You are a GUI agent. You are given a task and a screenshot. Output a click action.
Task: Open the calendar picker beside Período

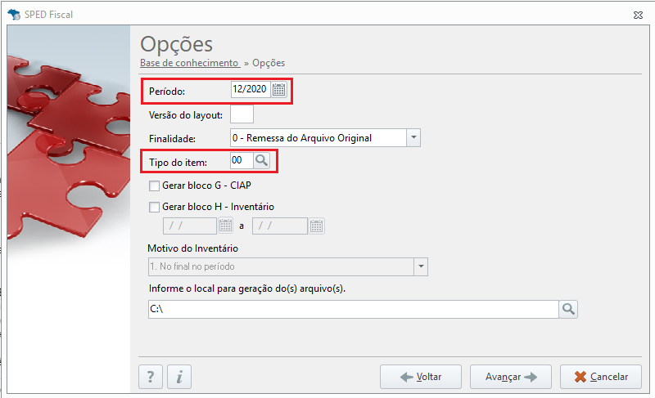point(278,90)
